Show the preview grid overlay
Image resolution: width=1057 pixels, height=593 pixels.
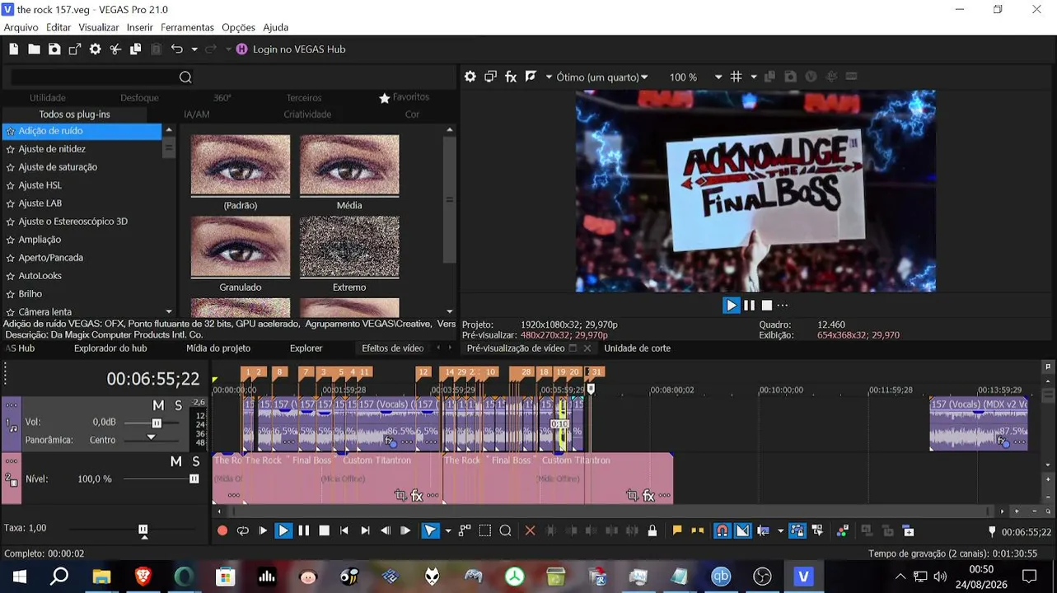[x=737, y=77]
